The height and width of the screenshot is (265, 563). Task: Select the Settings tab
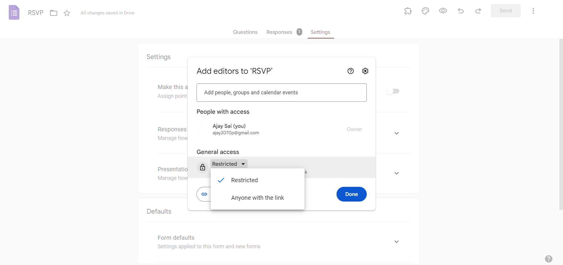tap(320, 32)
